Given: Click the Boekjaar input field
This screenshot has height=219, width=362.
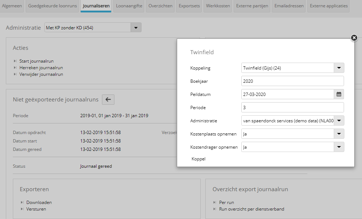Looking at the screenshot, I should (x=293, y=81).
